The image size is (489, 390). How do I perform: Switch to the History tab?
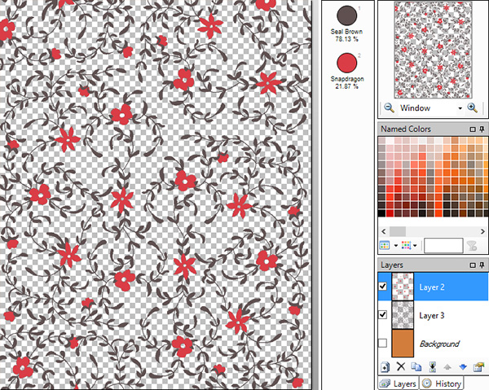[x=441, y=383]
